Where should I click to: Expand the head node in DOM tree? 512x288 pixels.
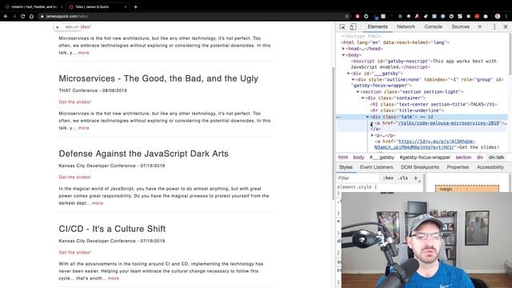click(x=343, y=49)
